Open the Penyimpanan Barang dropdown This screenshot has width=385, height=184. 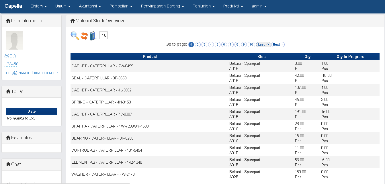click(162, 6)
